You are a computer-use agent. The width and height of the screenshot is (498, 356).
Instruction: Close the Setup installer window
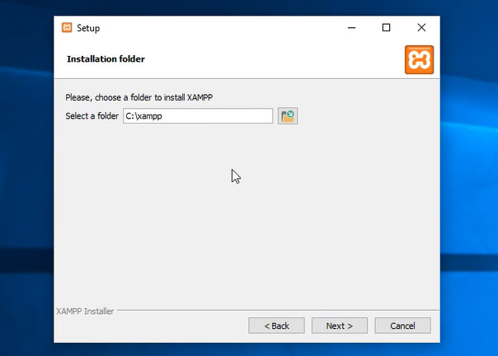pyautogui.click(x=421, y=28)
